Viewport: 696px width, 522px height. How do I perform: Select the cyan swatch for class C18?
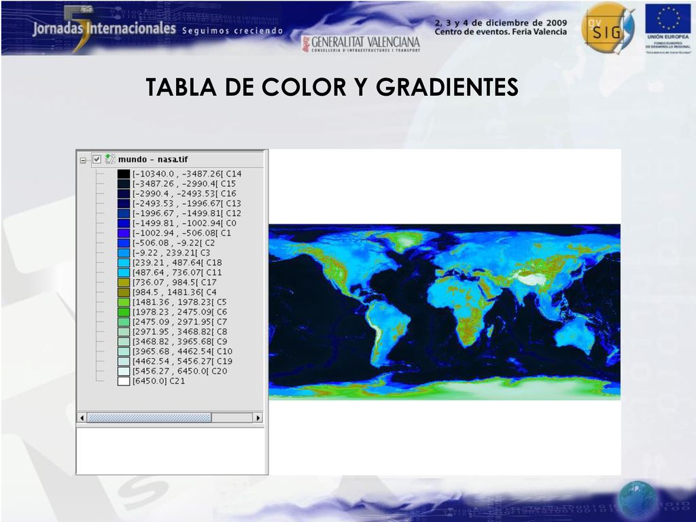point(124,263)
